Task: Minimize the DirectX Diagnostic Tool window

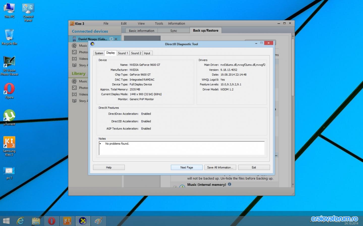Action: point(256,43)
